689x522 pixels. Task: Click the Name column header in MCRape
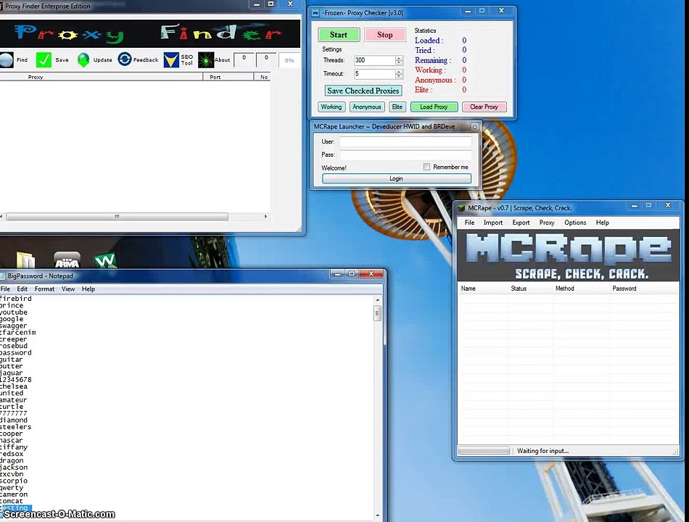click(x=482, y=289)
